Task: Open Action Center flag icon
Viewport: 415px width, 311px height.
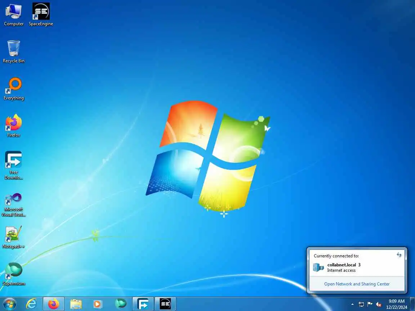Action: [x=370, y=305]
